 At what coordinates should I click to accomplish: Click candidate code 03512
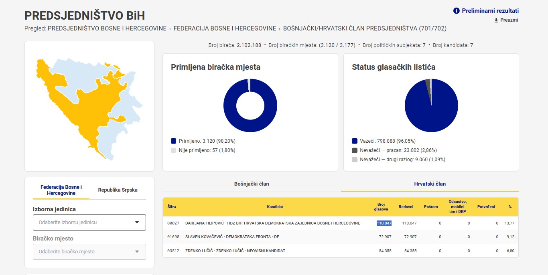pyautogui.click(x=173, y=251)
